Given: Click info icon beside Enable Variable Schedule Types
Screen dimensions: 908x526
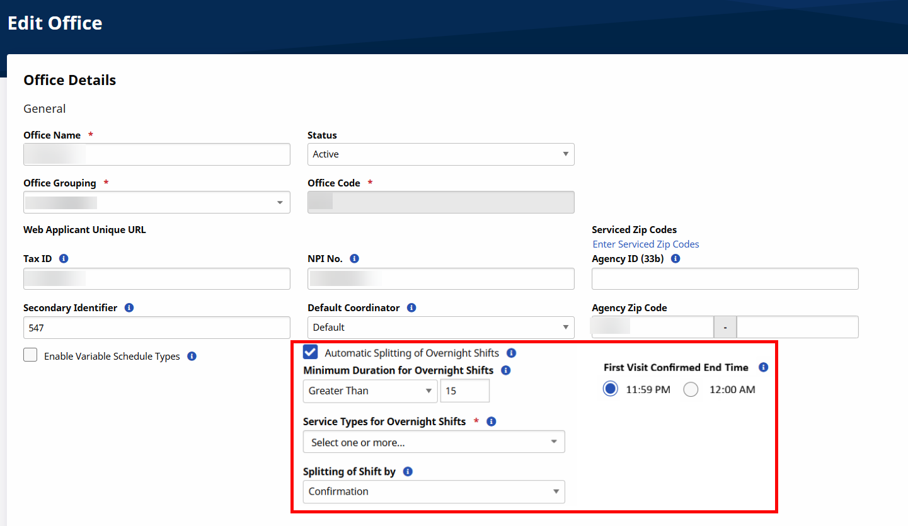Looking at the screenshot, I should click(192, 357).
